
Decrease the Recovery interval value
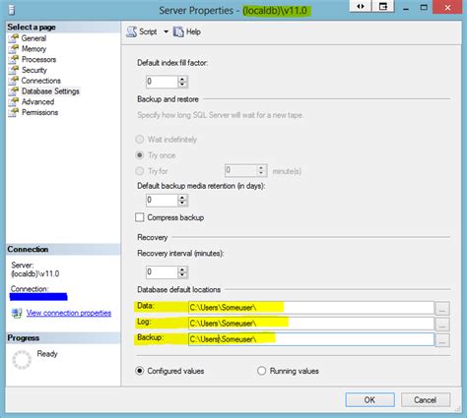182,275
